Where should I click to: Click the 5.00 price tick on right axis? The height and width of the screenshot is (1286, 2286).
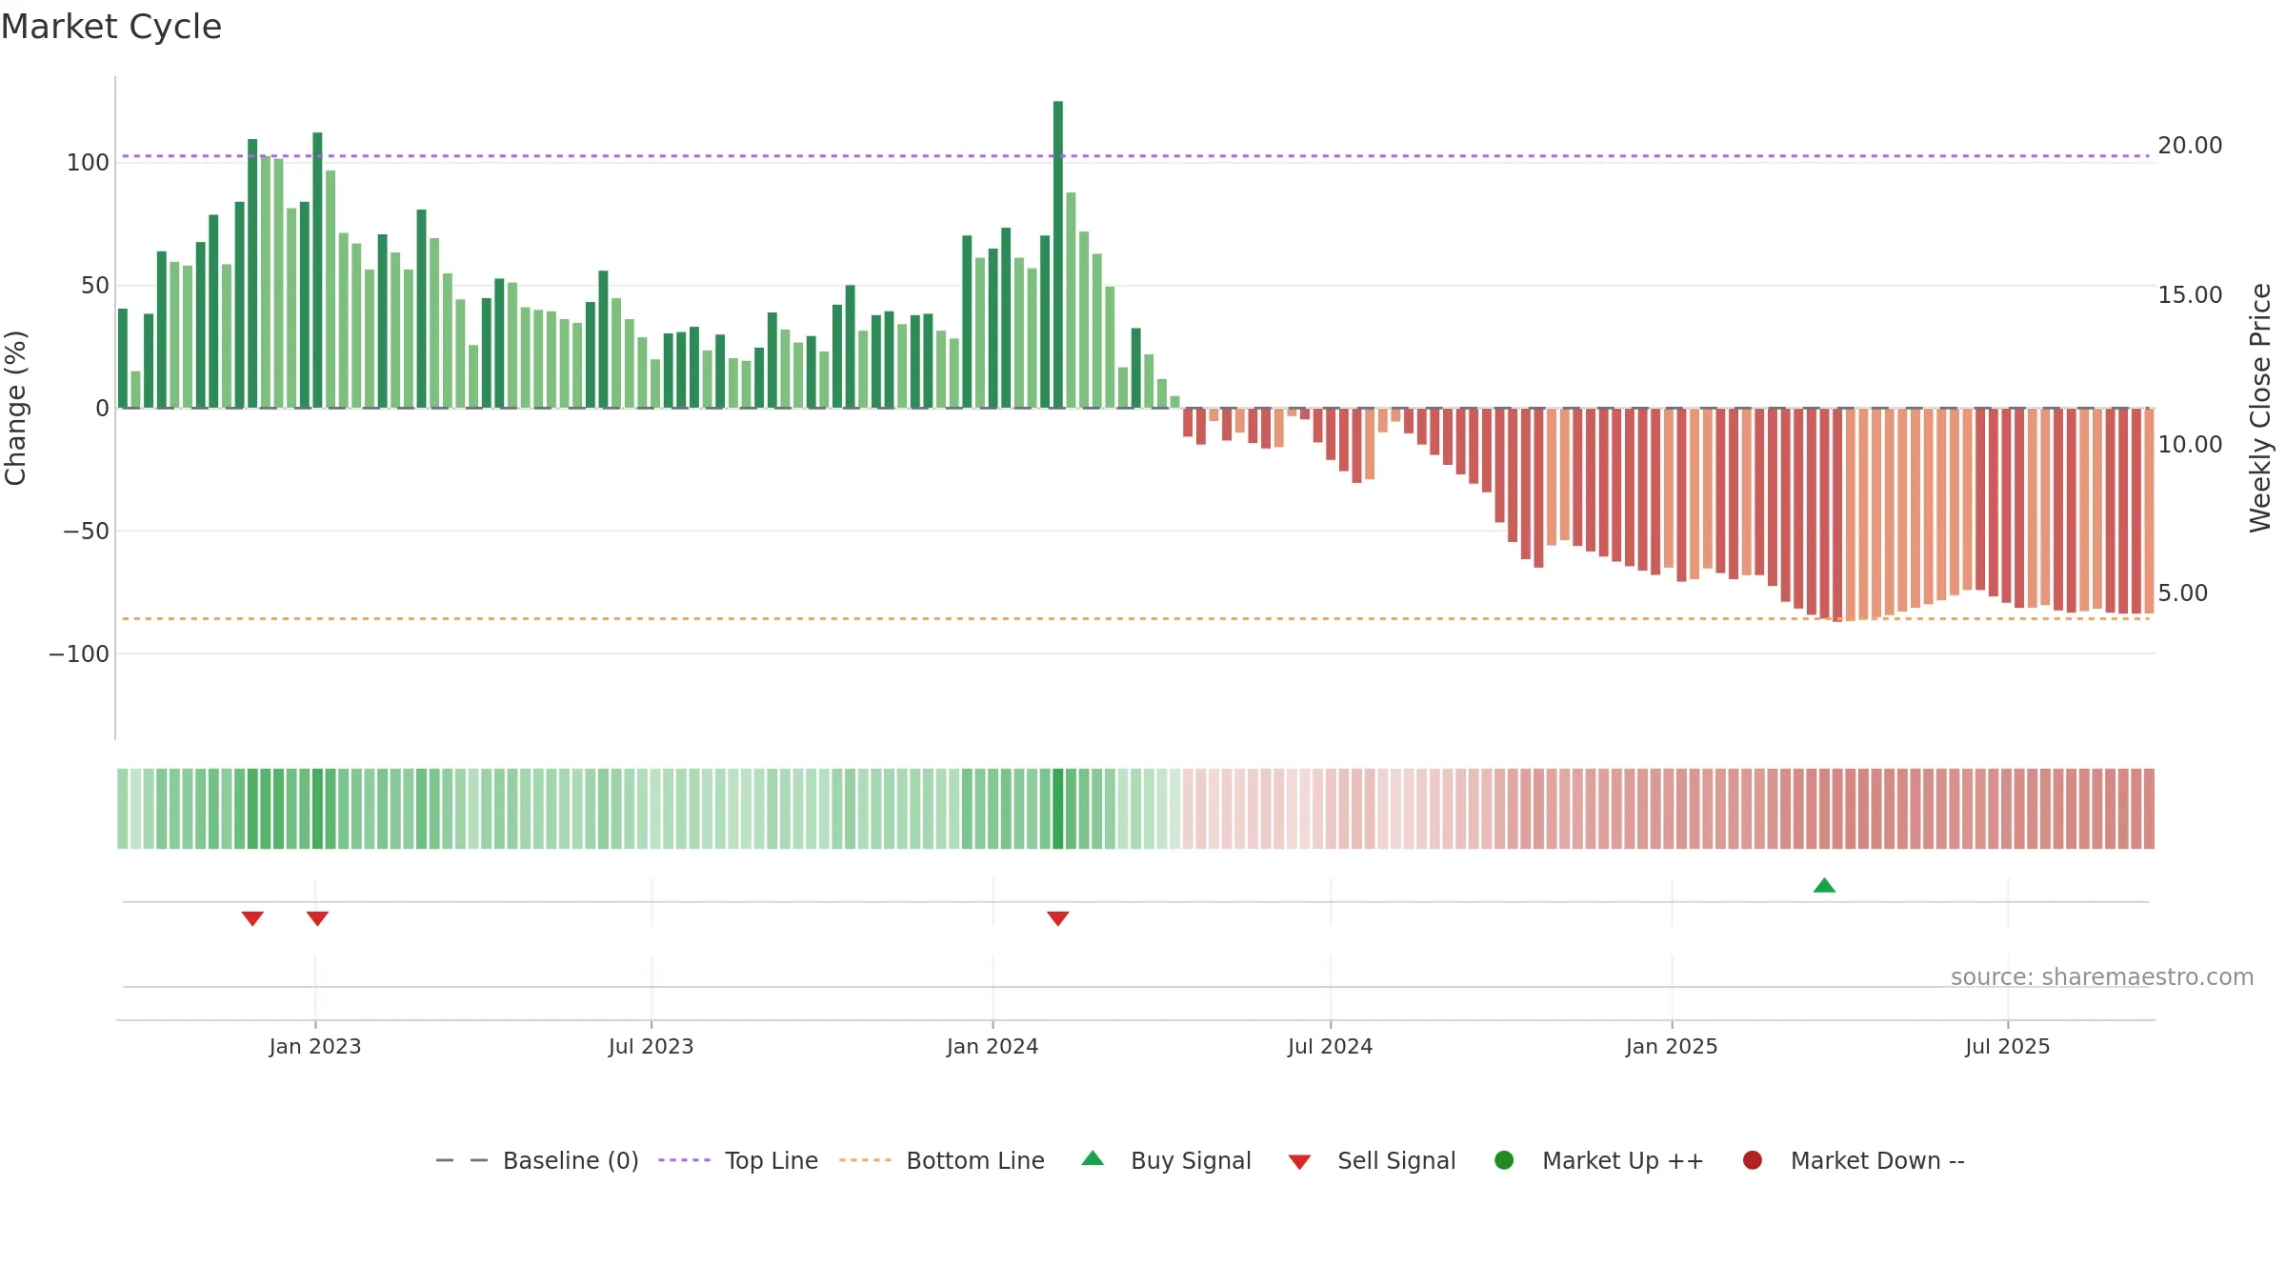point(2182,593)
